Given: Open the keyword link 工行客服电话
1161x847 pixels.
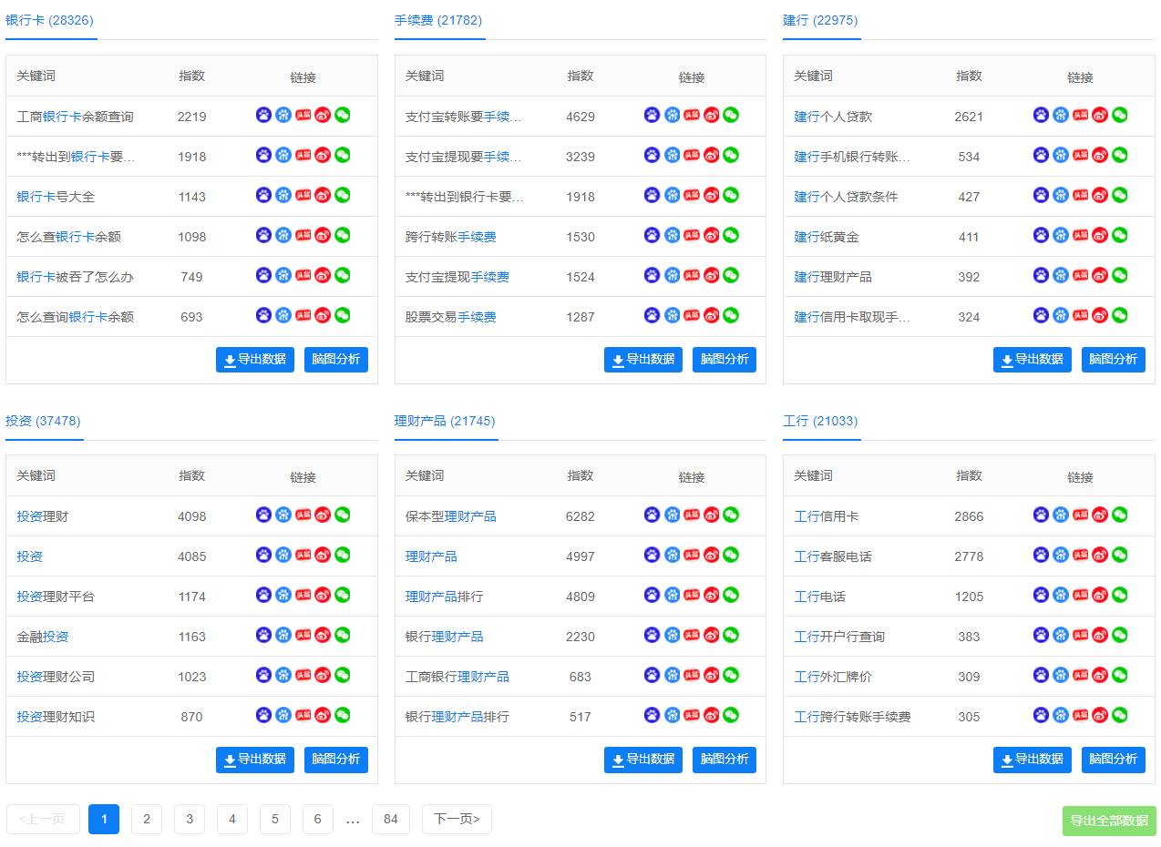Looking at the screenshot, I should [833, 556].
